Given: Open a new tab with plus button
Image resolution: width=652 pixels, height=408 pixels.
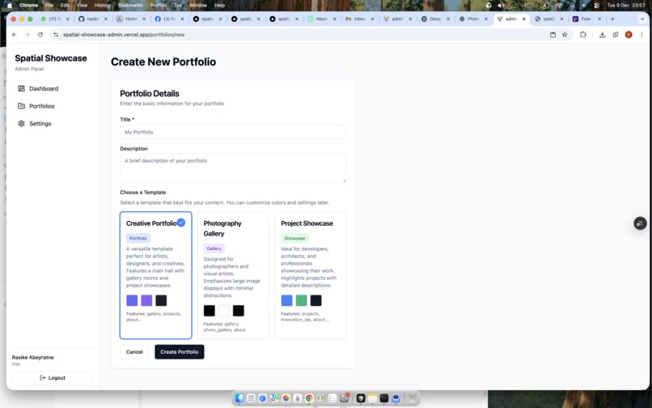Looking at the screenshot, I should coord(612,19).
